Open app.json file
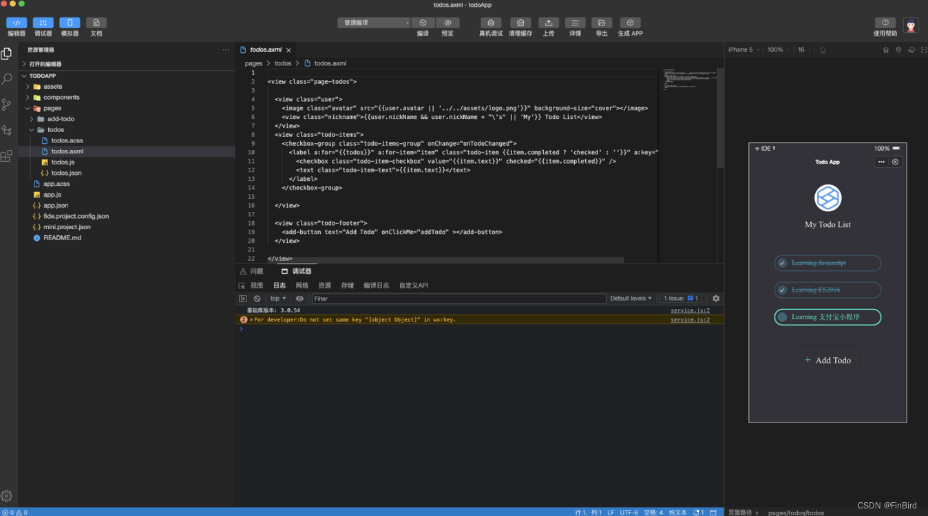 point(127,205)
